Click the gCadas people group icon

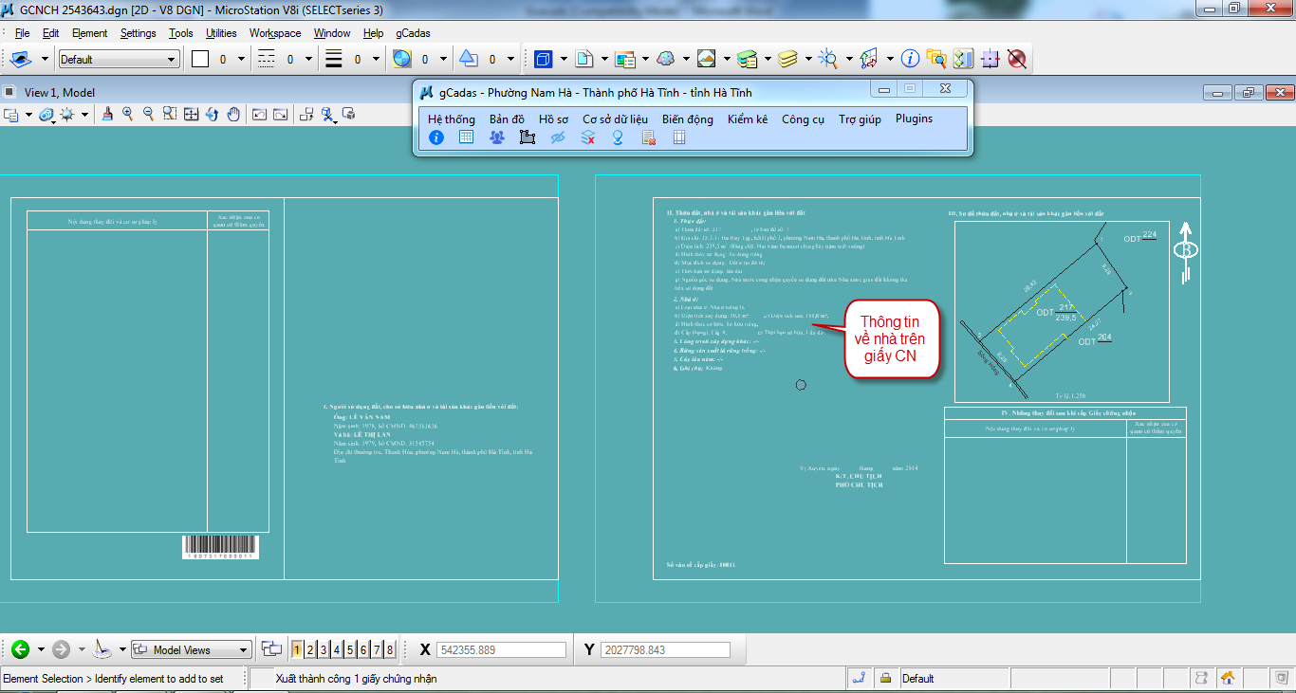point(496,137)
